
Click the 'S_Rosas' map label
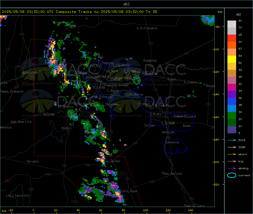click(113, 91)
